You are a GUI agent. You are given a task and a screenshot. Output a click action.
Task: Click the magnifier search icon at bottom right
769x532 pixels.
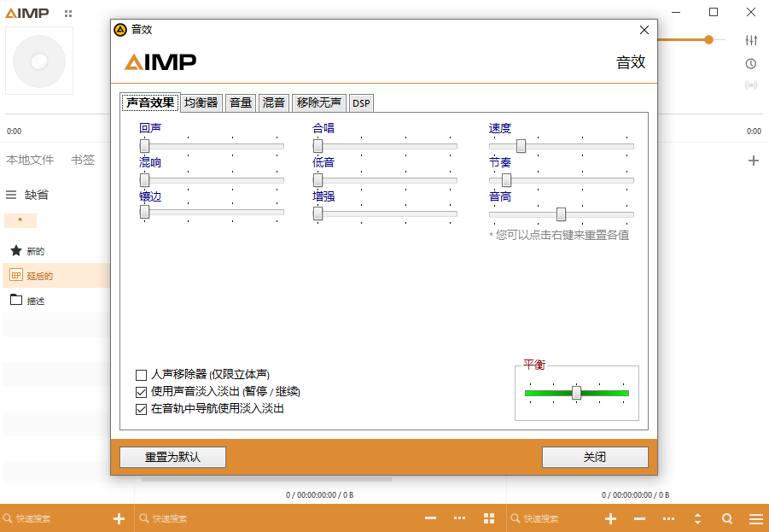coord(727,518)
